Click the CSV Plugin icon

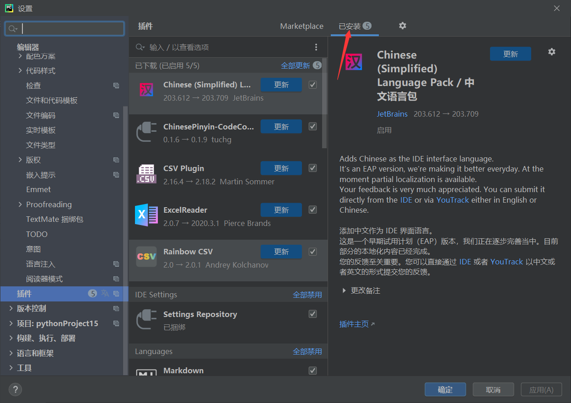coord(146,174)
